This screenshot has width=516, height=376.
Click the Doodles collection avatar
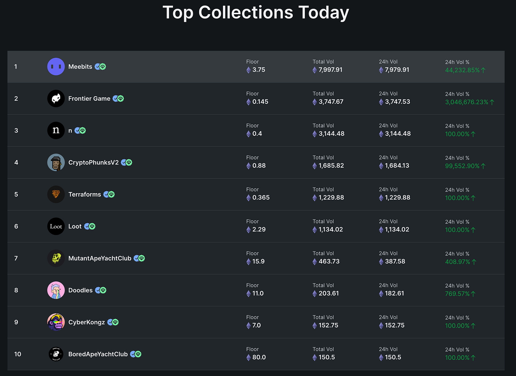pyautogui.click(x=56, y=290)
